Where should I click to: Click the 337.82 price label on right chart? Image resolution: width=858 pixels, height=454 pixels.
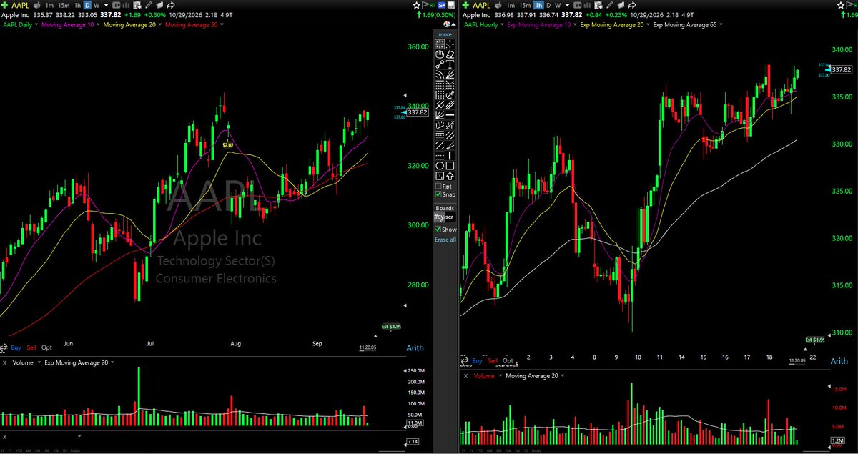click(842, 69)
